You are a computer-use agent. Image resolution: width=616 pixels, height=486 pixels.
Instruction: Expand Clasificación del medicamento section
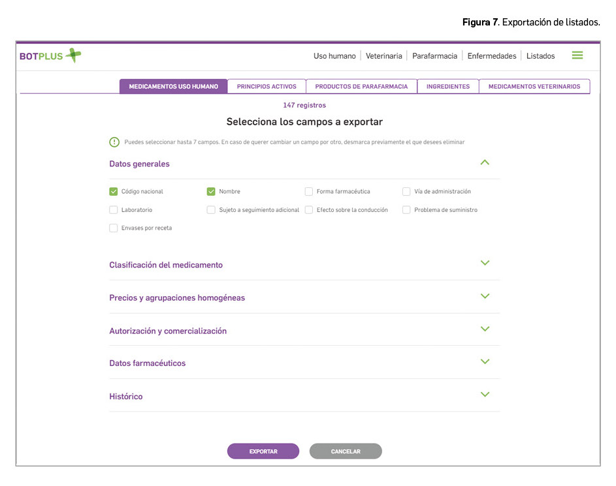point(484,264)
